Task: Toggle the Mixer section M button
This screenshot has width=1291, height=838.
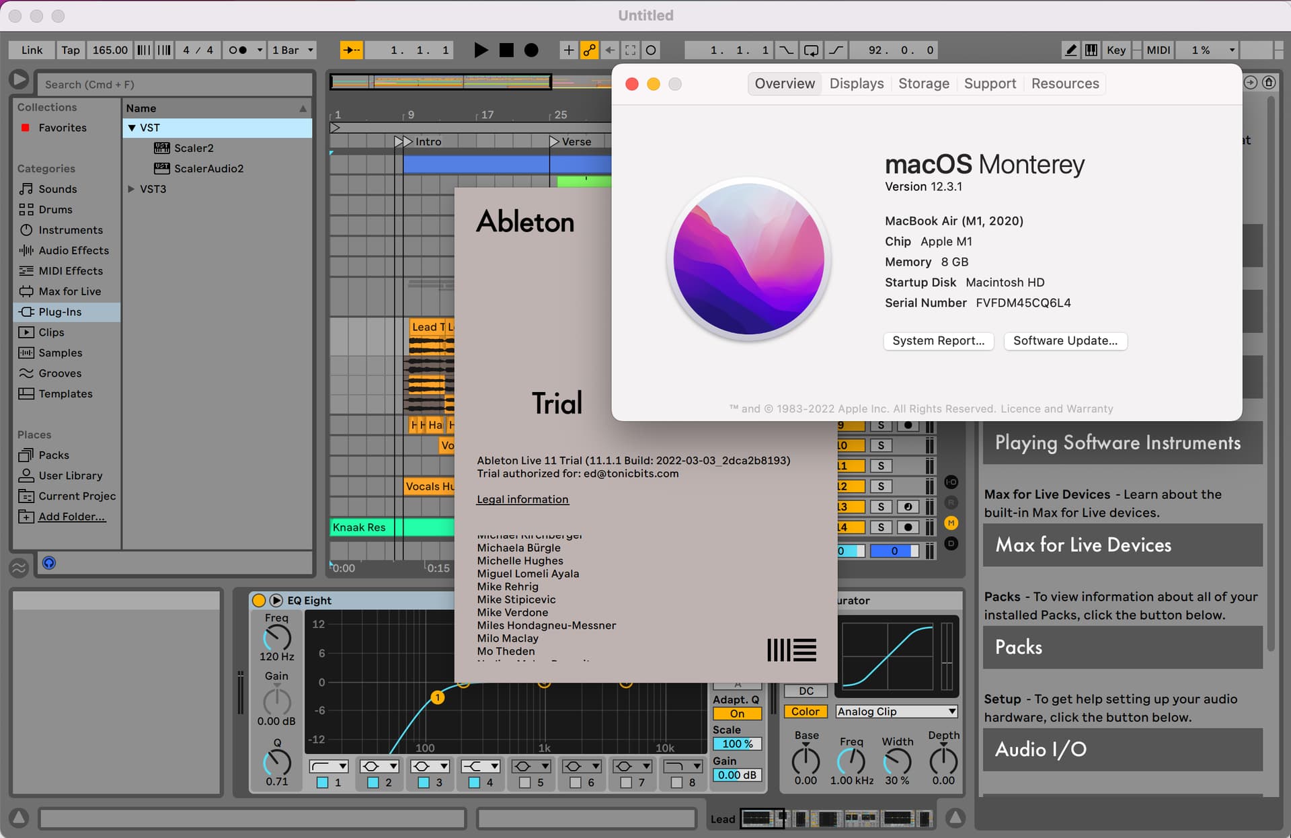Action: click(x=951, y=523)
